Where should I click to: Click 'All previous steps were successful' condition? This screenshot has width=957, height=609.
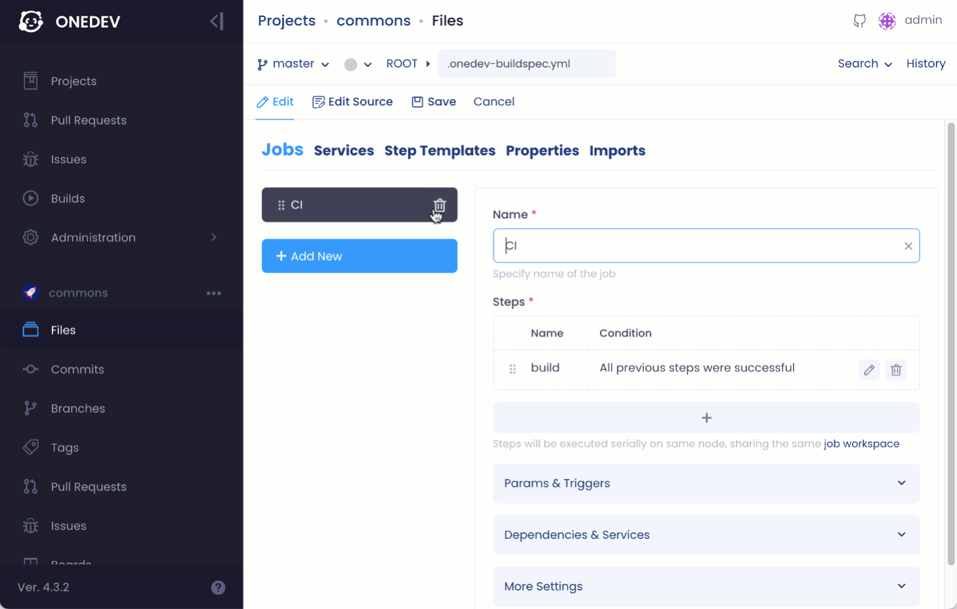click(x=697, y=368)
